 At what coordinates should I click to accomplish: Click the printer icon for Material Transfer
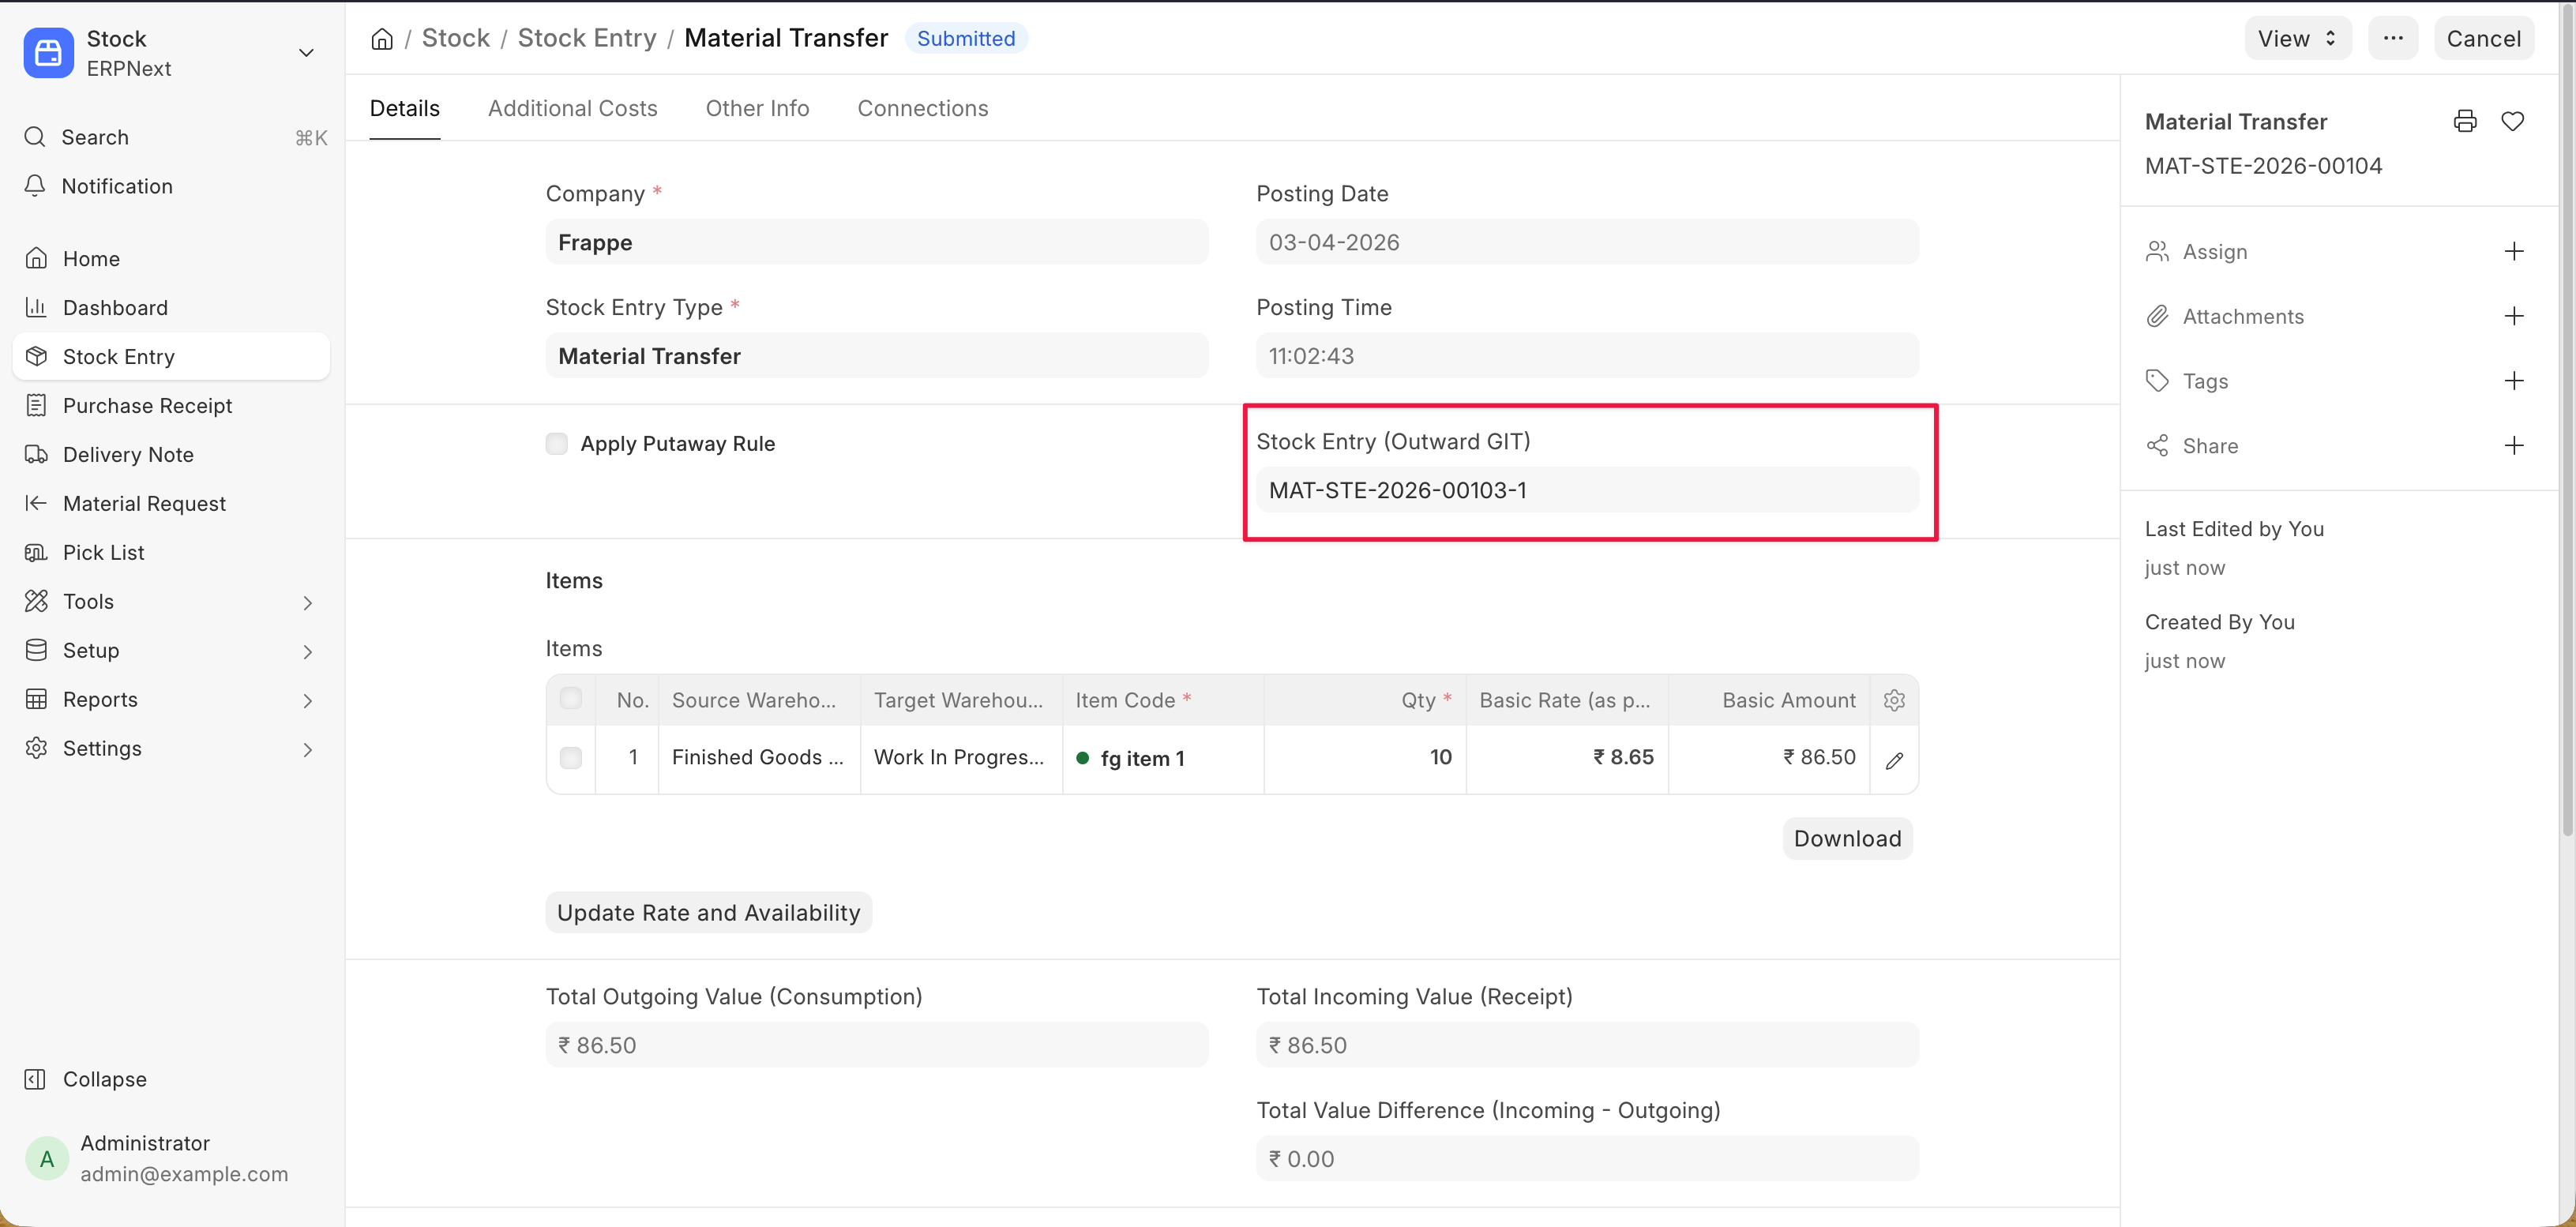(x=2464, y=121)
